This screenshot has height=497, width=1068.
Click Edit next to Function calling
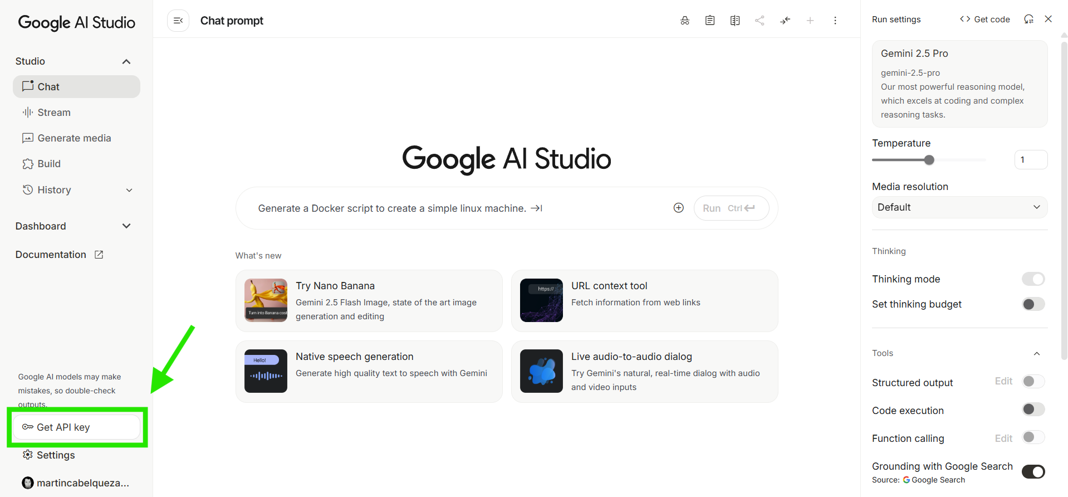click(1003, 438)
